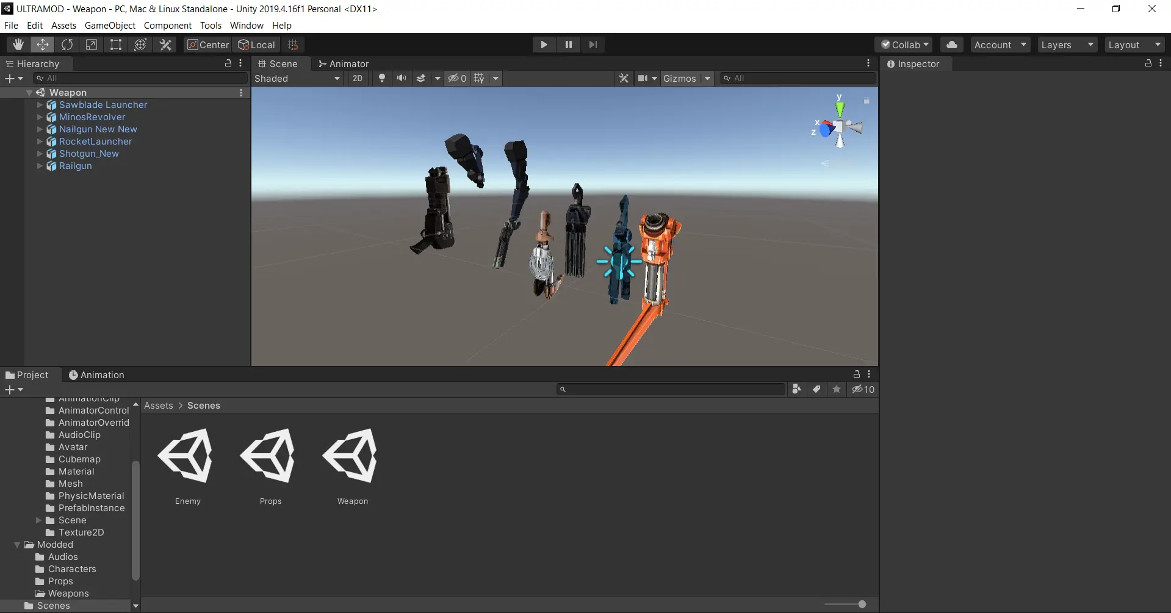Open the Component menu
The width and height of the screenshot is (1171, 613).
(168, 26)
